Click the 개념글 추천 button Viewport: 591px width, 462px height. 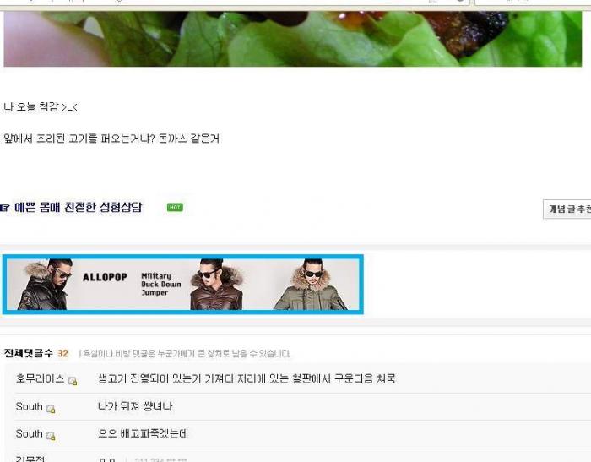coord(567,209)
